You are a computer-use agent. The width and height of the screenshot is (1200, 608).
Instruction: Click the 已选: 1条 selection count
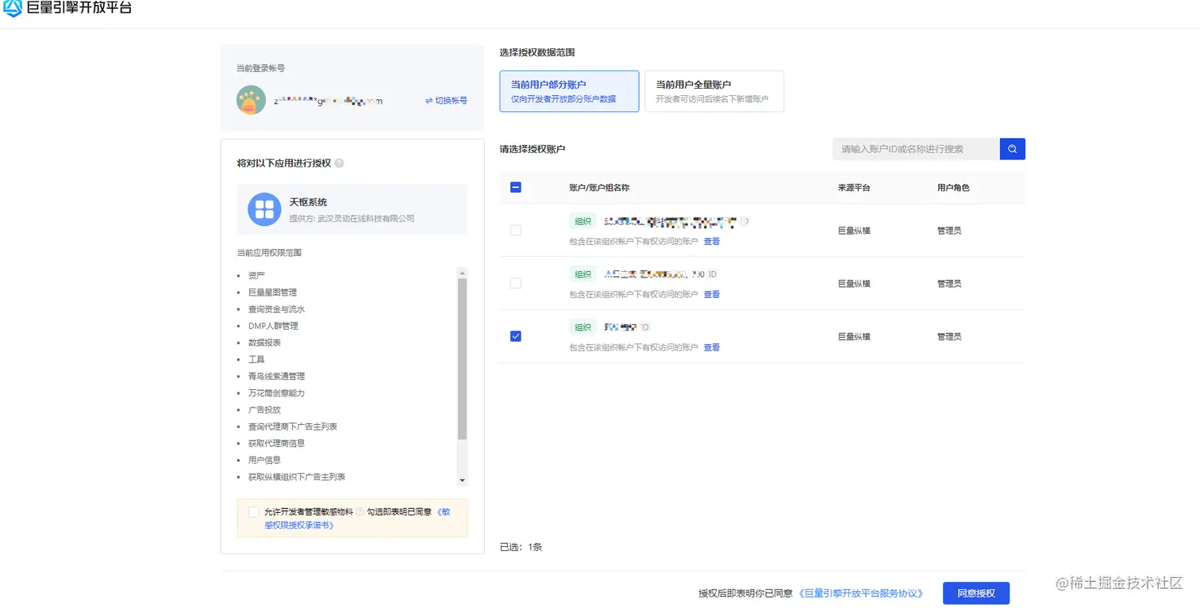pyautogui.click(x=521, y=547)
